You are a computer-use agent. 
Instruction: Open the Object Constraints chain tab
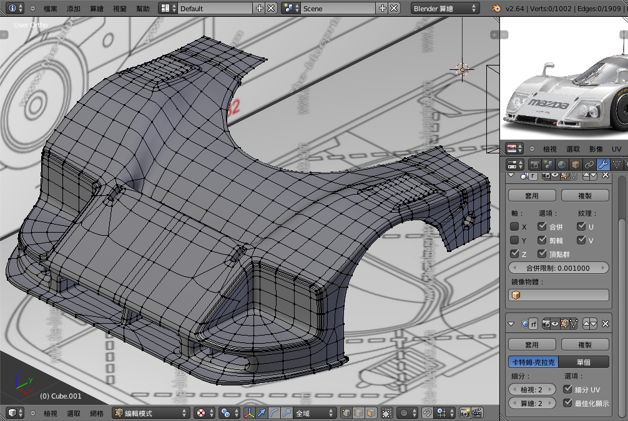[589, 165]
